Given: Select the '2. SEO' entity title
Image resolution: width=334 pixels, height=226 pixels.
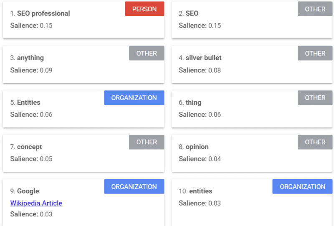Looking at the screenshot, I should pos(189,13).
